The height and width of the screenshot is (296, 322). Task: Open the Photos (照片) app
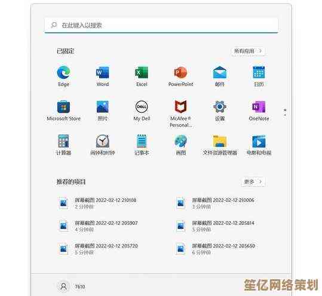(103, 110)
